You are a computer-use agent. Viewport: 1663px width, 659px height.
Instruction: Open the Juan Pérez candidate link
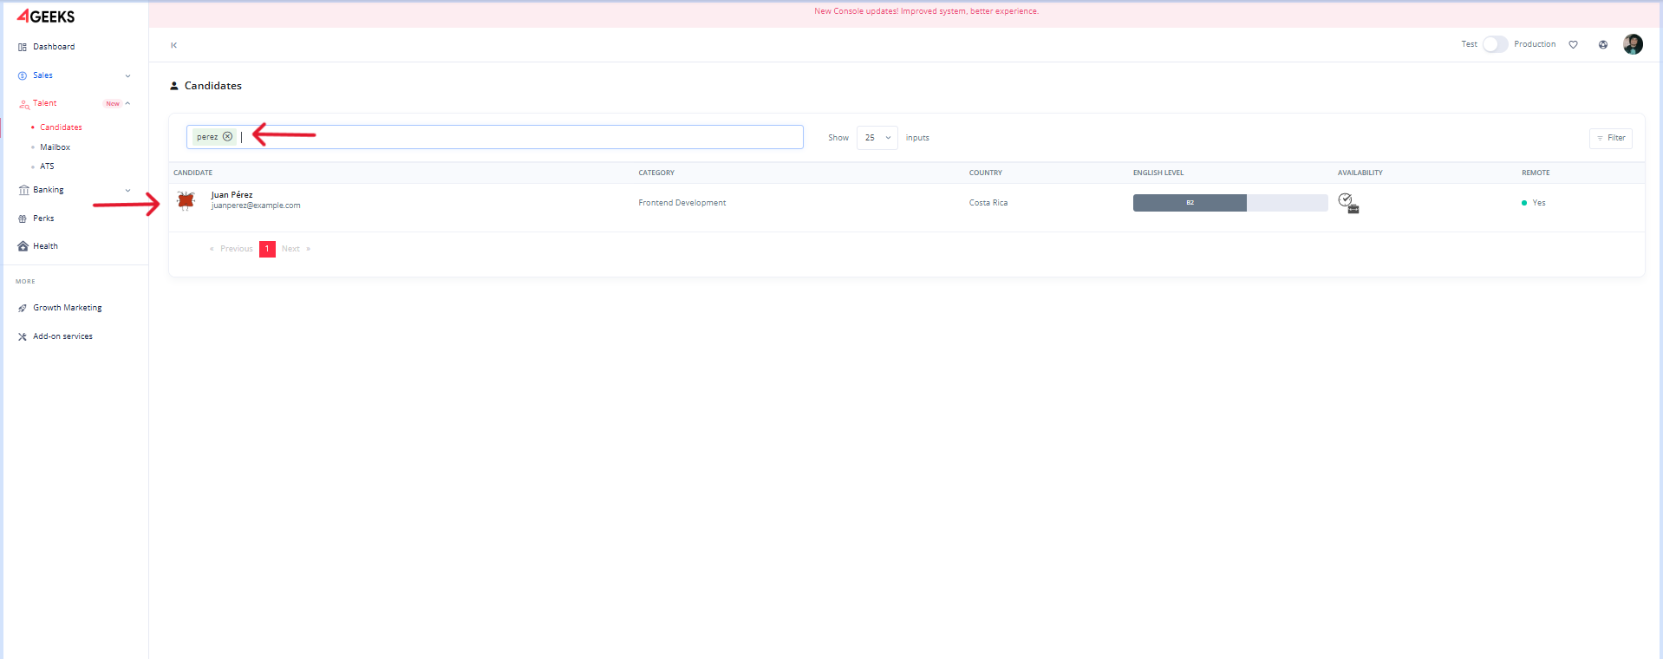coord(232,195)
